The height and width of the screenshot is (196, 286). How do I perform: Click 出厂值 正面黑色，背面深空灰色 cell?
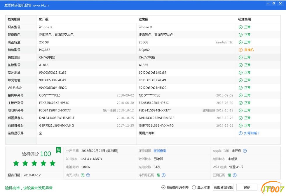[56, 35]
